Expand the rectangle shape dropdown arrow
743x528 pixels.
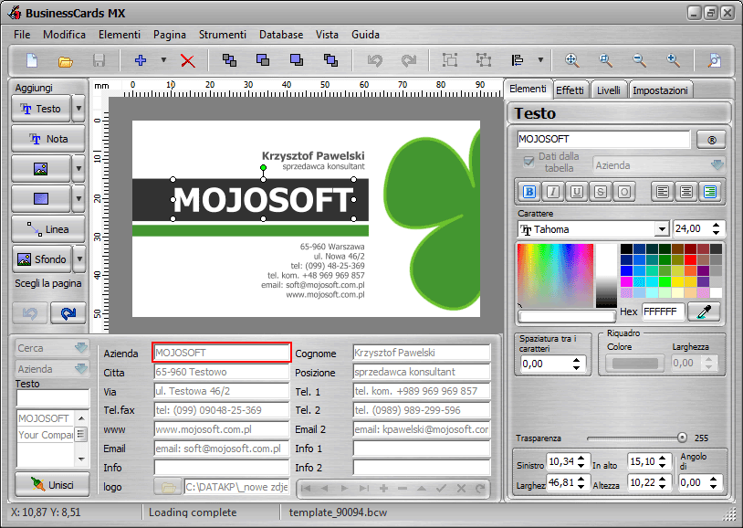[x=78, y=199]
